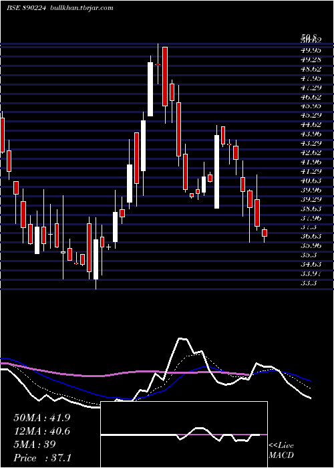Select the 42.62 price axis label

pos(311,152)
